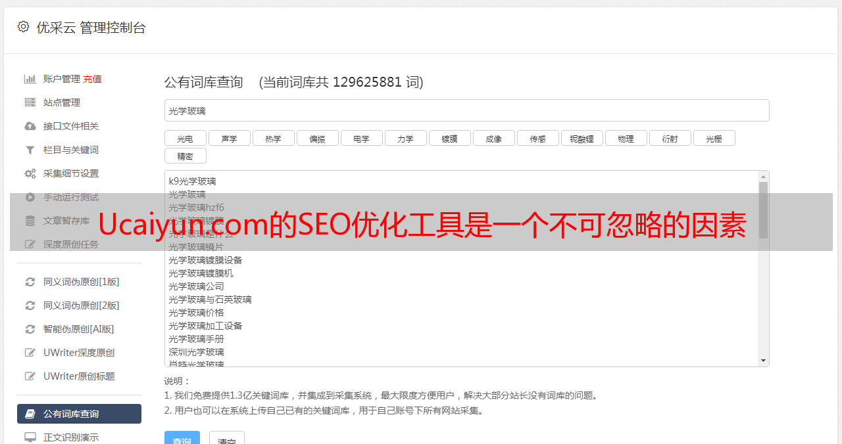The height and width of the screenshot is (444, 842).
Task: Click the gear icon beside 优采云 管理控制台
Action: point(24,27)
